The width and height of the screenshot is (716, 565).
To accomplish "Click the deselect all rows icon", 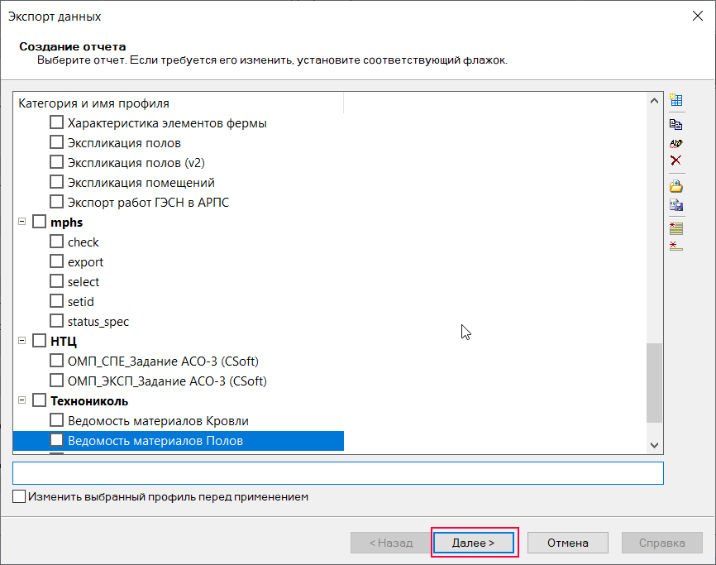I will [675, 246].
